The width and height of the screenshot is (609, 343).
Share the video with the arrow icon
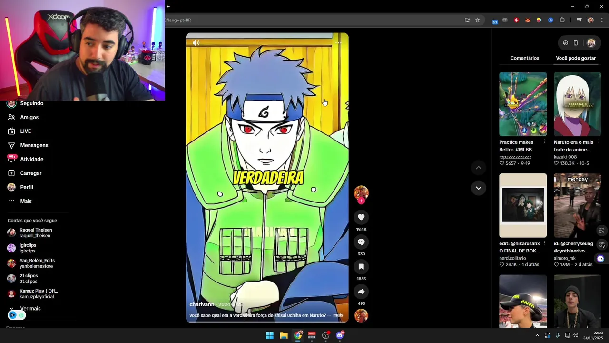[x=361, y=292]
